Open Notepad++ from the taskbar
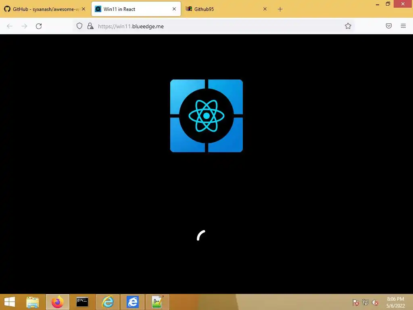Image resolution: width=413 pixels, height=310 pixels. (x=158, y=302)
